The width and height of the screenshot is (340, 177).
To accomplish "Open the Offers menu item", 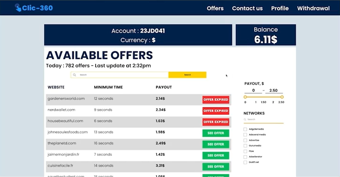I will click(215, 8).
